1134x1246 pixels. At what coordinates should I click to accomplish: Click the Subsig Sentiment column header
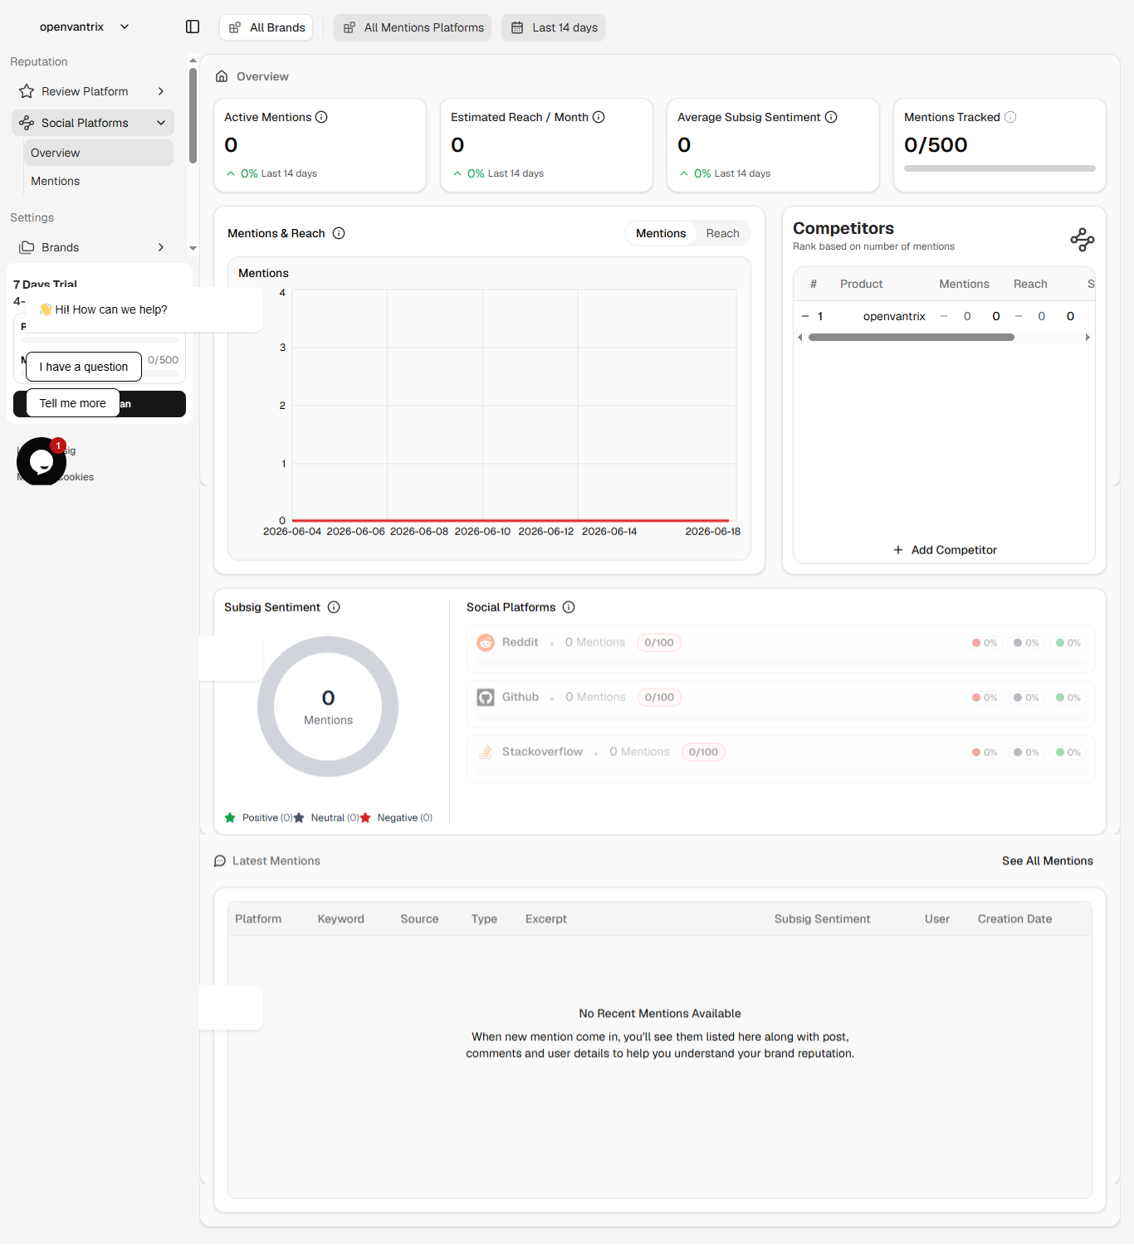pyautogui.click(x=822, y=919)
